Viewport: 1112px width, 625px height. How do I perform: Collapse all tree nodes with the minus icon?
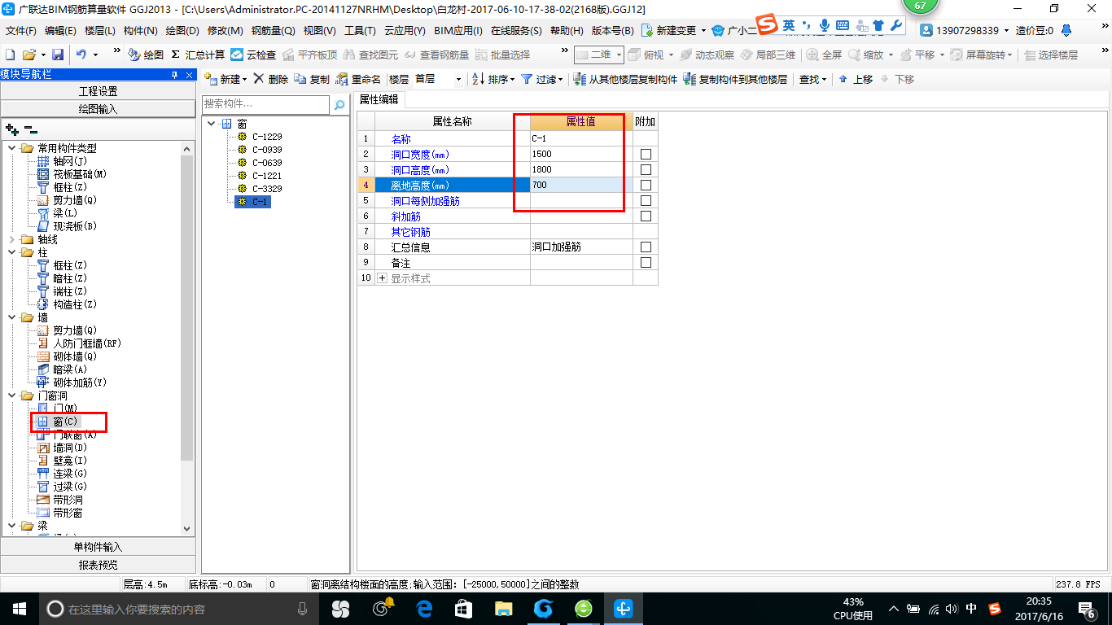30,129
